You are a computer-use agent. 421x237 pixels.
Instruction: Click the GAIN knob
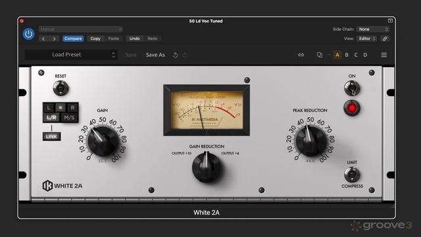click(x=103, y=141)
